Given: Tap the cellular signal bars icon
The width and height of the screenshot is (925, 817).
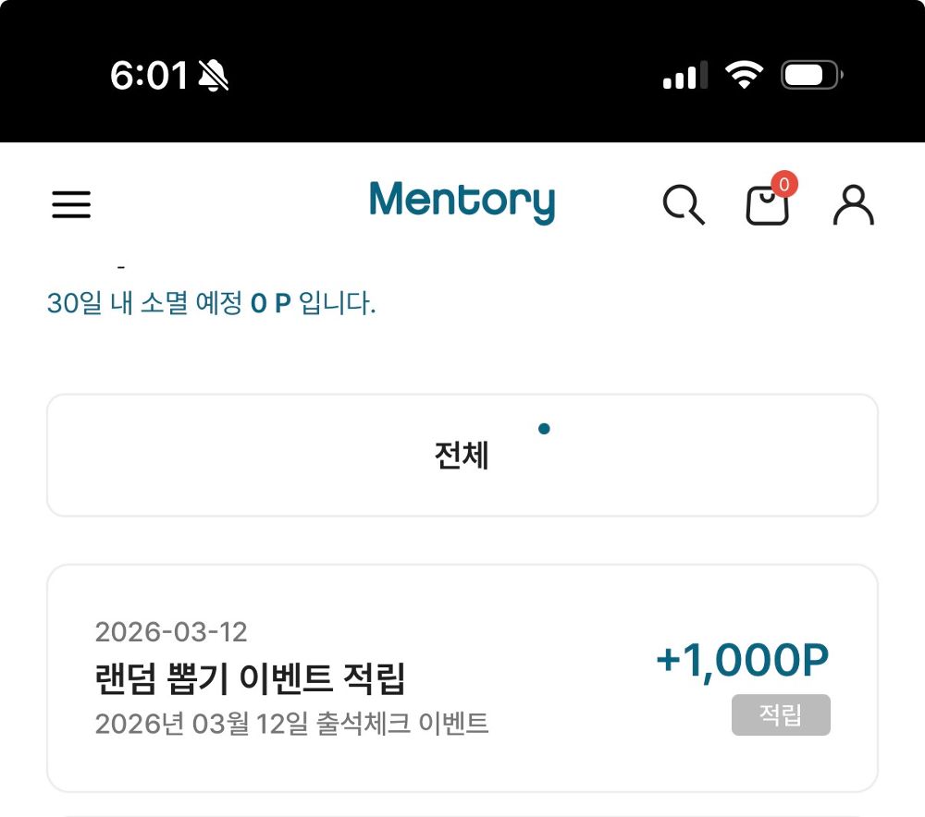Looking at the screenshot, I should click(x=684, y=78).
